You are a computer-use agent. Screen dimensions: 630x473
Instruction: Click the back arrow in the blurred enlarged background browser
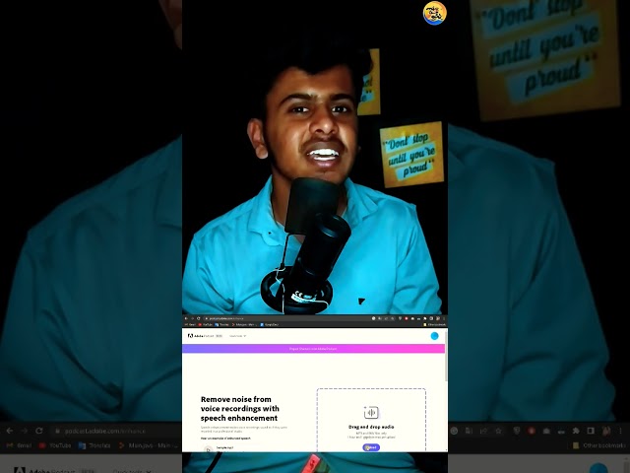pos(9,431)
